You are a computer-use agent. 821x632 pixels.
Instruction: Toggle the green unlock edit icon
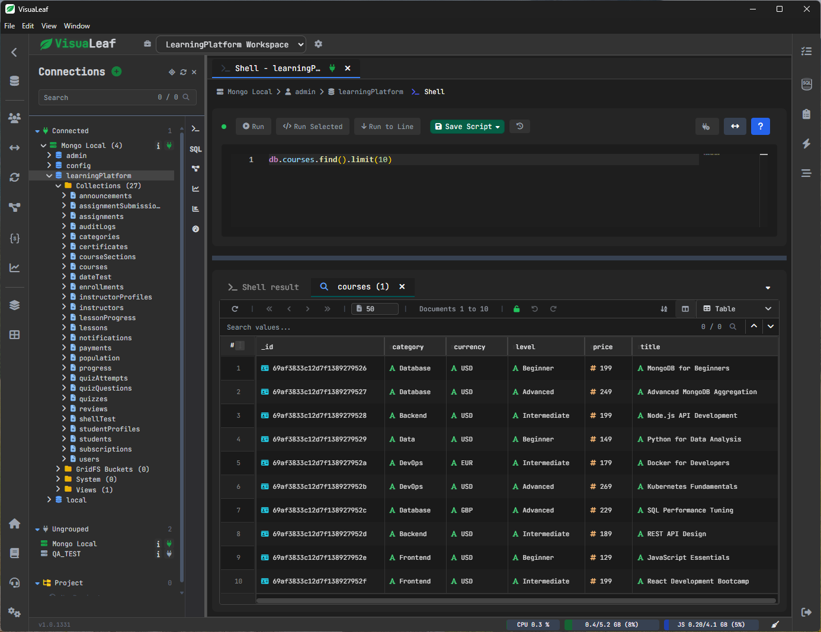pos(517,309)
